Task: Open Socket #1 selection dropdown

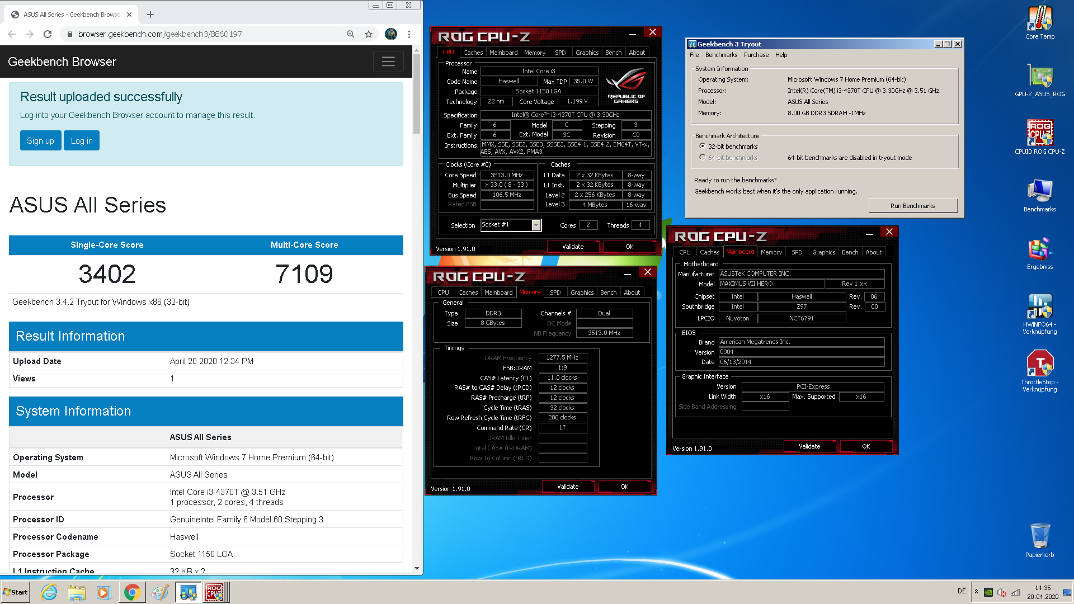Action: coord(536,225)
